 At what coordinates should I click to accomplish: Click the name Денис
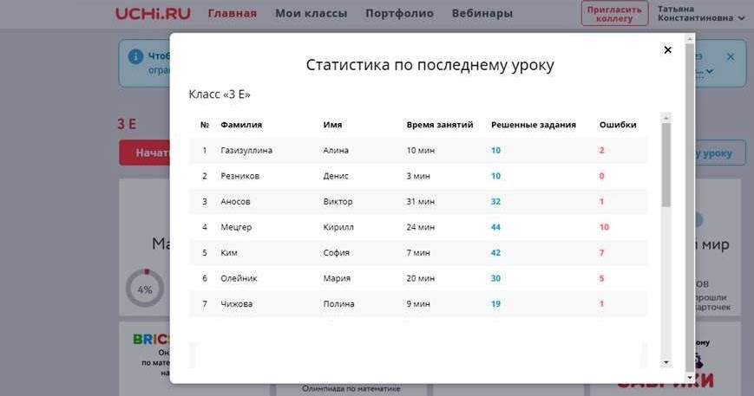click(x=336, y=176)
